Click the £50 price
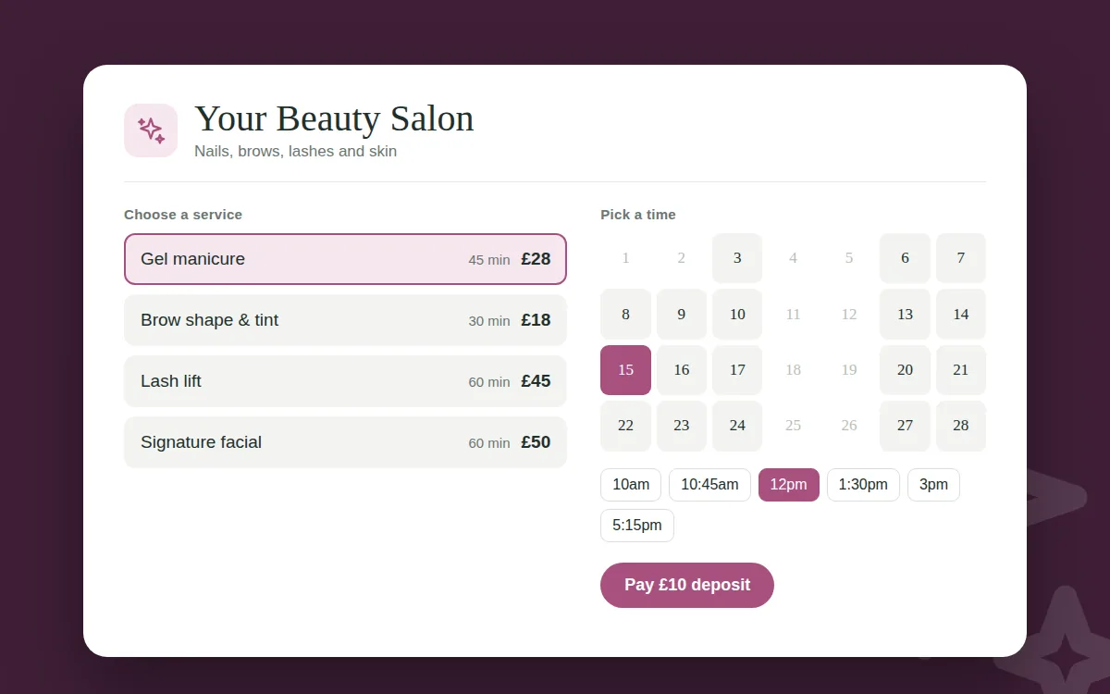 [x=536, y=442]
